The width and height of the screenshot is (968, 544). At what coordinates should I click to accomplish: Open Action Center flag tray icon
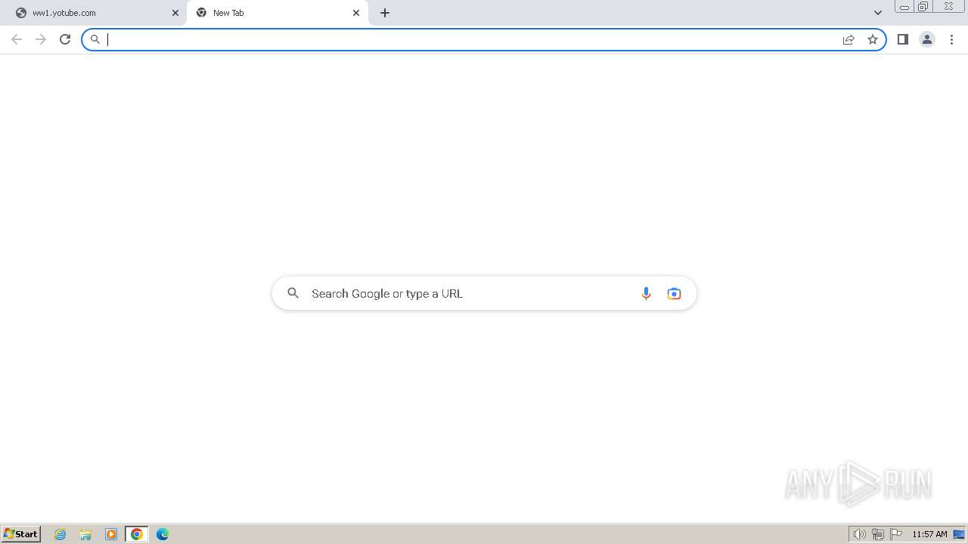pos(896,534)
